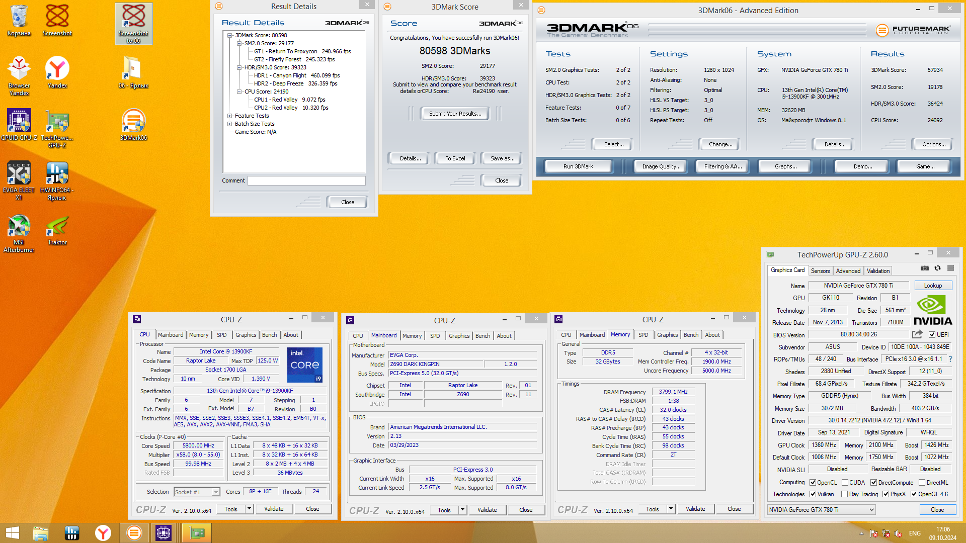The width and height of the screenshot is (966, 543).
Task: Switch to GPU-Z taskbar icon
Action: coord(196,533)
